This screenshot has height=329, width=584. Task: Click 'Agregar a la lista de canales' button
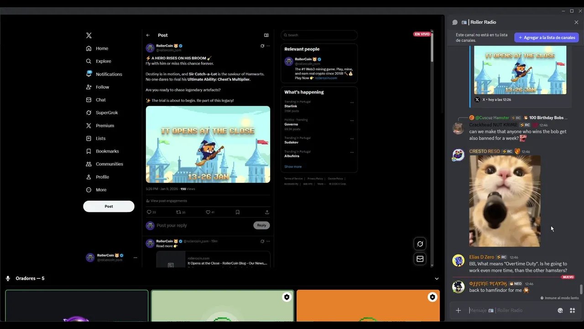(x=547, y=37)
